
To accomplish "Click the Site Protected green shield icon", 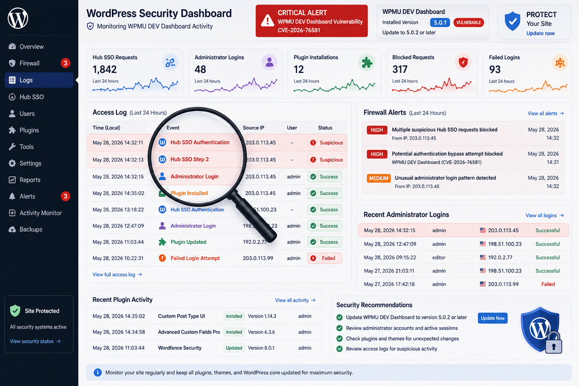I will (x=15, y=311).
